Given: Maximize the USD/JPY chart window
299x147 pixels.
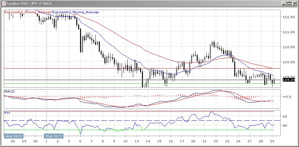Looking at the screenshot, I should 288,3.
